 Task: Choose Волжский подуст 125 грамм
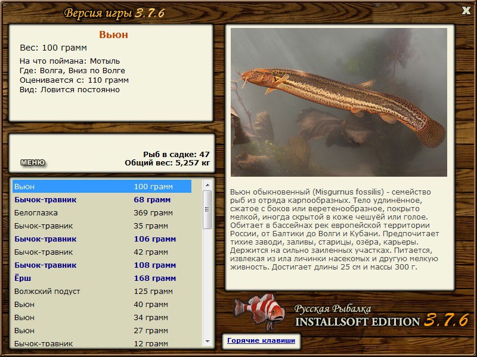(101, 292)
